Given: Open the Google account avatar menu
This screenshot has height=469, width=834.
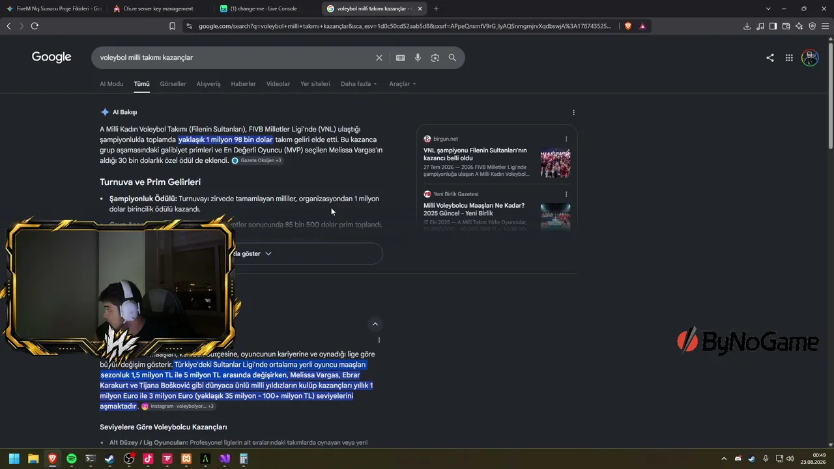Looking at the screenshot, I should tap(810, 57).
